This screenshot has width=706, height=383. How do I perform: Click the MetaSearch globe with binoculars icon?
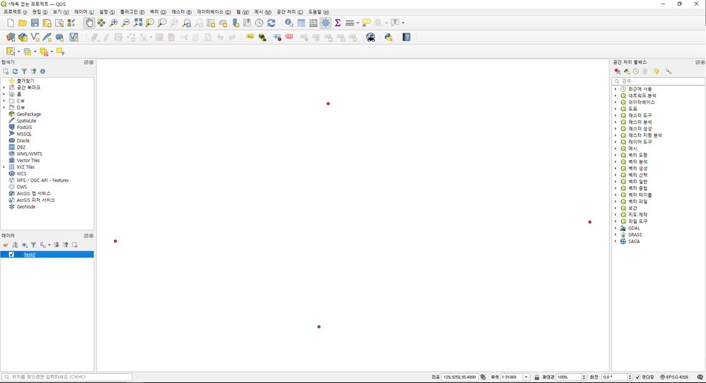(371, 37)
